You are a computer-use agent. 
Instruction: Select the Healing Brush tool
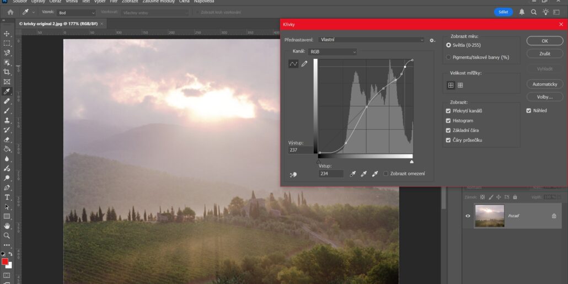point(7,101)
